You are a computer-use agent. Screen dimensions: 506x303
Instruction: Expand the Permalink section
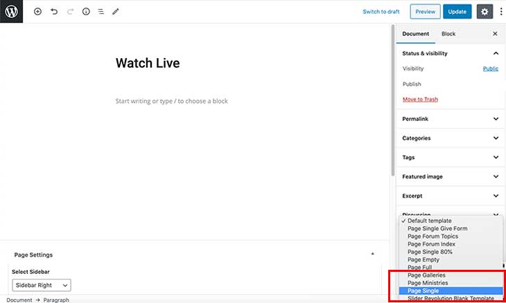[x=451, y=119]
